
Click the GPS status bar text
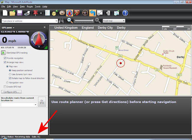20,137
